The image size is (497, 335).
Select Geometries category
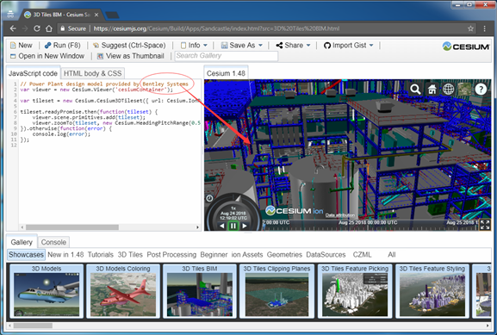(284, 255)
